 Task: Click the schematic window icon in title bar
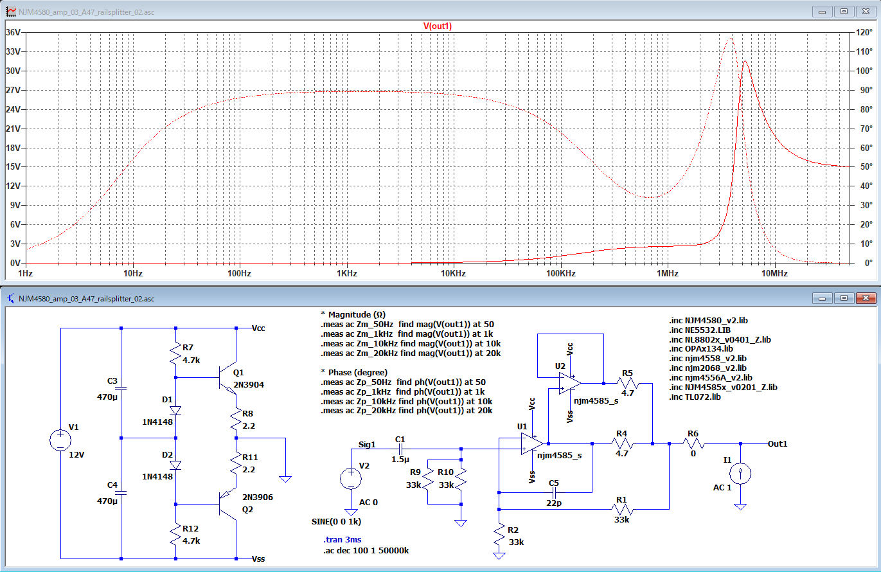(10, 298)
